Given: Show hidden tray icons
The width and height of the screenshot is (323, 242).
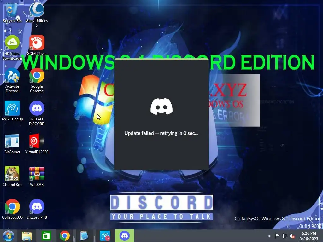Looking at the screenshot, I should point(269,236).
